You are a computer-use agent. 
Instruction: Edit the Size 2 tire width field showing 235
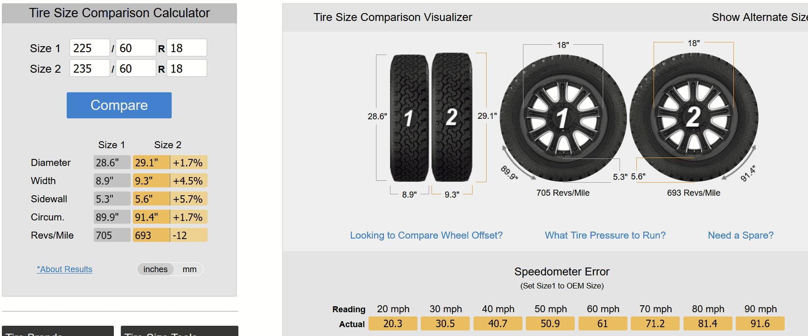[x=90, y=68]
